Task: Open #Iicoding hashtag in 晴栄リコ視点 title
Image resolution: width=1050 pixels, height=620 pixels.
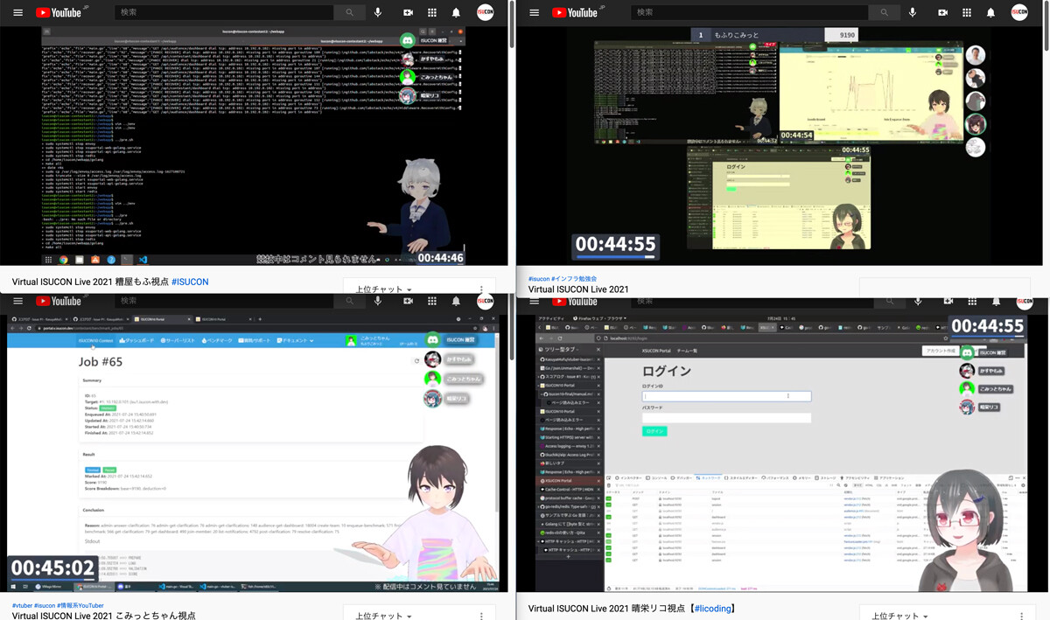Action: coord(712,609)
